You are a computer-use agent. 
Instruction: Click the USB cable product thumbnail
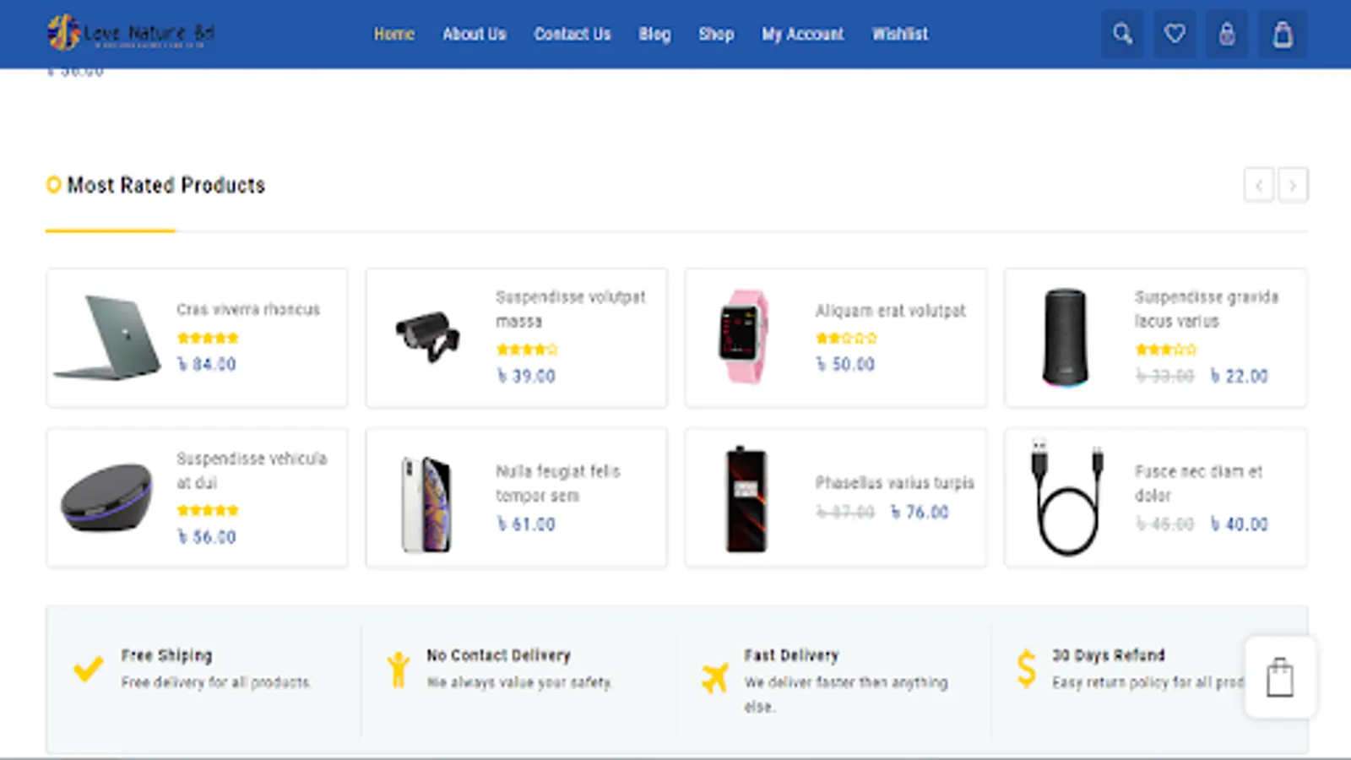click(x=1066, y=497)
